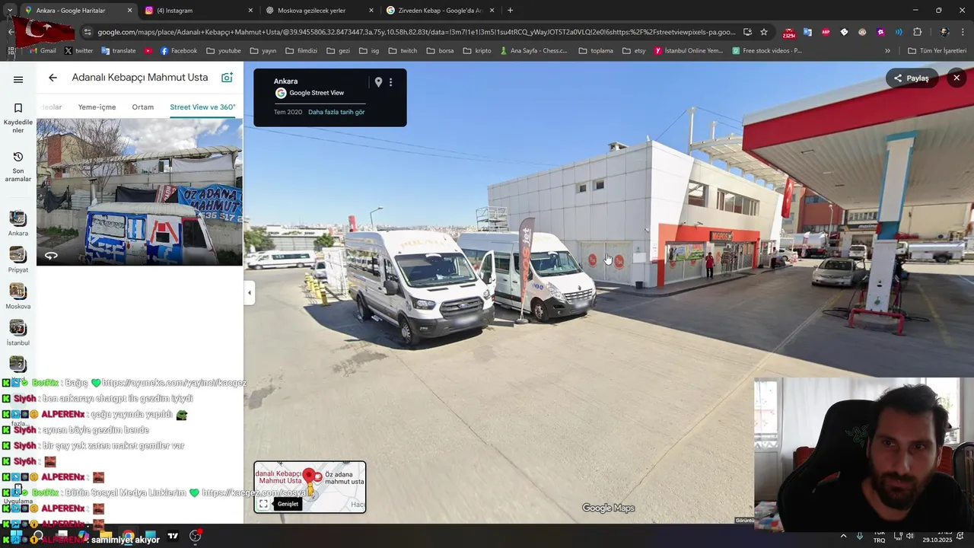Screen dimensions: 974x548
Task: Click the Chrome address bar URL
Action: (416, 32)
